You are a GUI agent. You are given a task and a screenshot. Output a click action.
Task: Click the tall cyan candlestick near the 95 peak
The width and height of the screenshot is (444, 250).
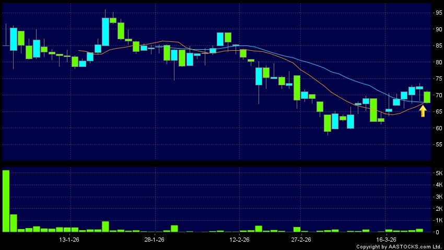106,31
